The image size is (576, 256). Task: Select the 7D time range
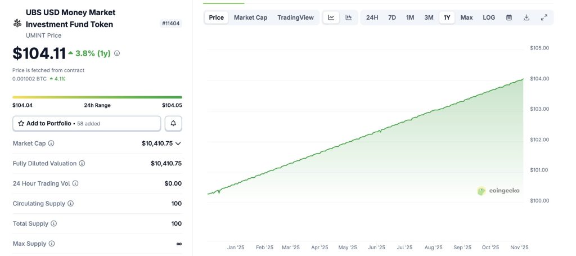tap(392, 17)
